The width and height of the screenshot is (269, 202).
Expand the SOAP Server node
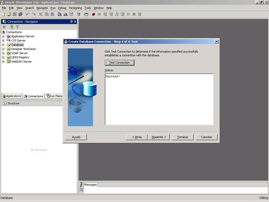3,53
